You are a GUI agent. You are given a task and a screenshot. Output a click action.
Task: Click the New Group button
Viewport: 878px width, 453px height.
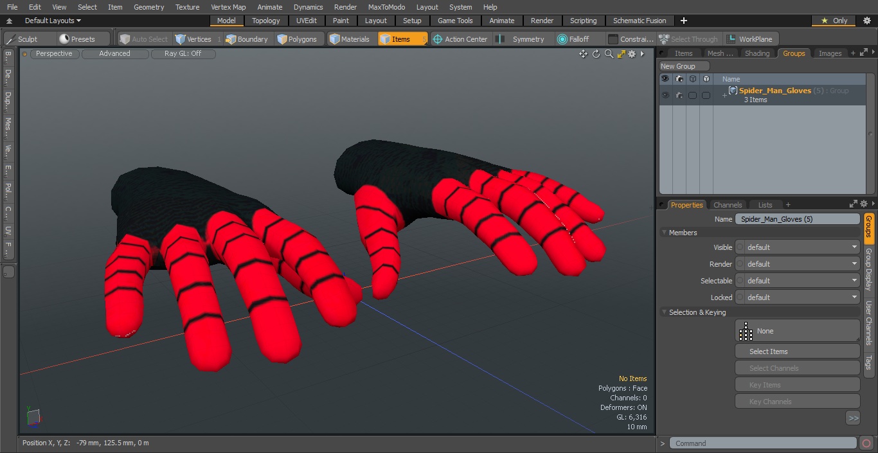click(685, 66)
